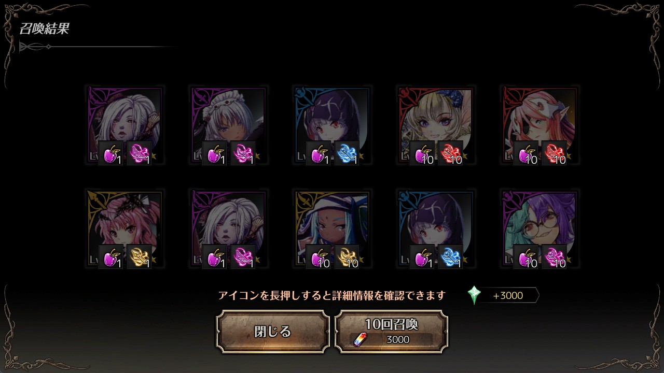Image resolution: width=664 pixels, height=373 pixels.
Task: Click the red crystal icon on blonde character
Action: click(x=450, y=153)
